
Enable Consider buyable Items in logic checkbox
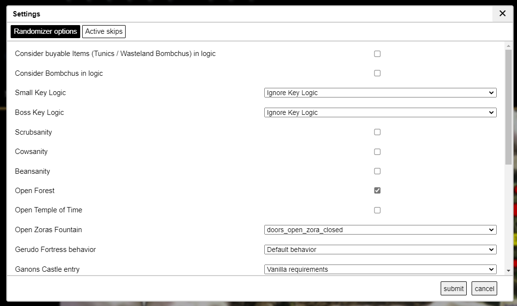pos(377,54)
